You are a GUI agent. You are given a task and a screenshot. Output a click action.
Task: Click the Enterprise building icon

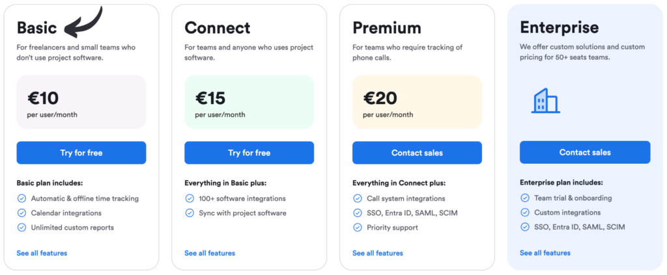coord(546,101)
